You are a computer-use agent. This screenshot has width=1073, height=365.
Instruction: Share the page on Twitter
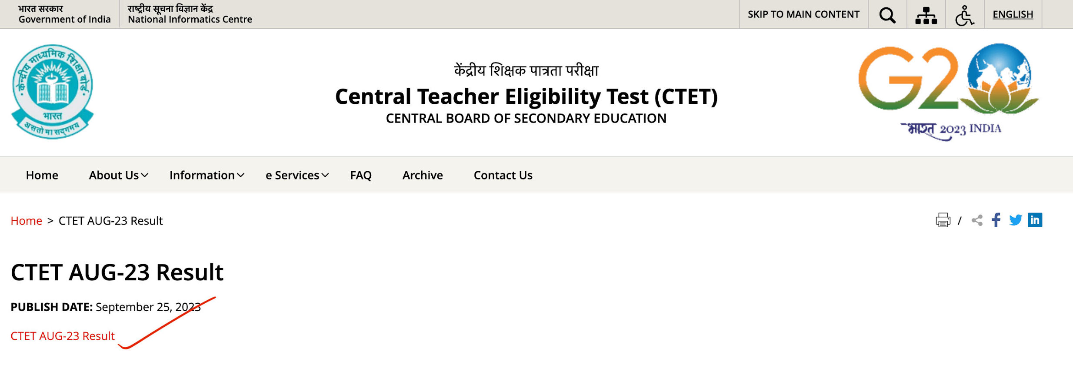point(1016,220)
